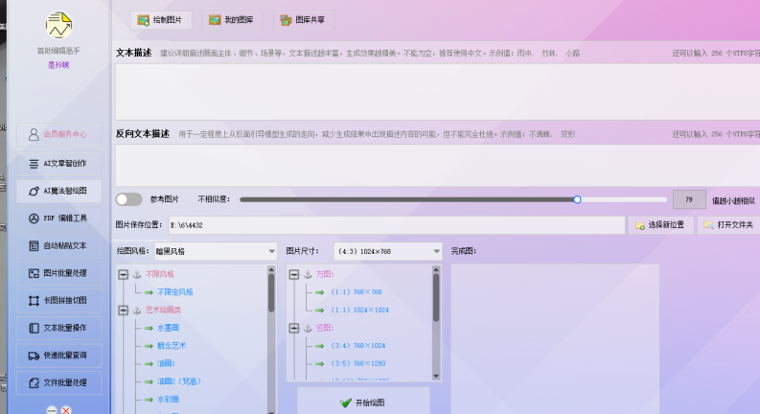This screenshot has width=760, height=414.
Task: Open 图片批量处理 in the sidebar
Action: click(58, 273)
